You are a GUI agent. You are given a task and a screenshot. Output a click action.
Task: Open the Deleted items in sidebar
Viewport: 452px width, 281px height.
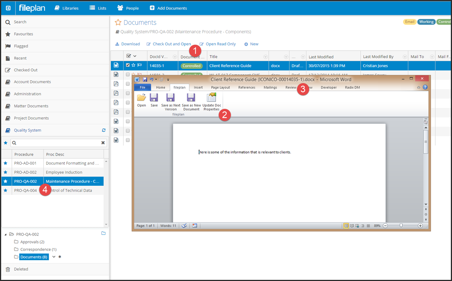coord(21,269)
